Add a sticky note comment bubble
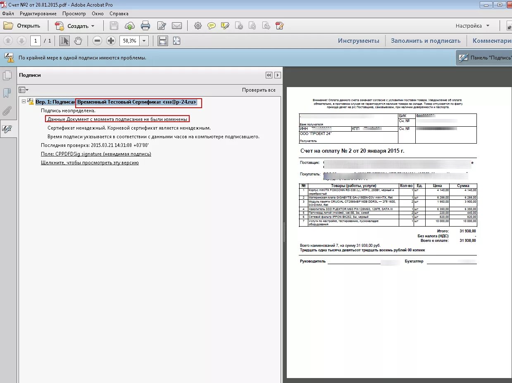Screen dimensions: 512x383 pyautogui.click(x=212, y=26)
